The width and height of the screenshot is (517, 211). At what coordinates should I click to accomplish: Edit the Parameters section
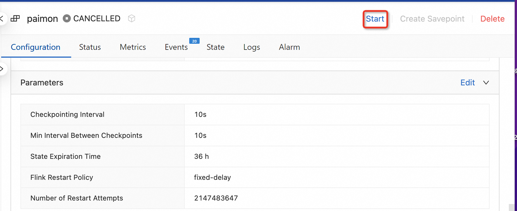coord(467,82)
